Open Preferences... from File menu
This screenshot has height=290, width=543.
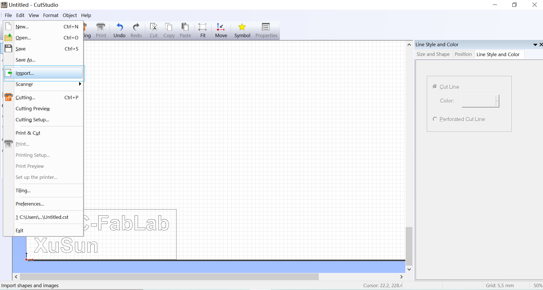43,204
